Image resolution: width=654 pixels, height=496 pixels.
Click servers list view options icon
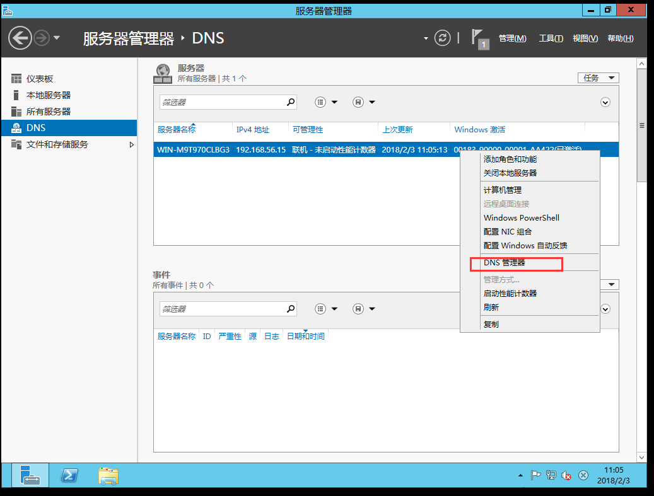320,102
